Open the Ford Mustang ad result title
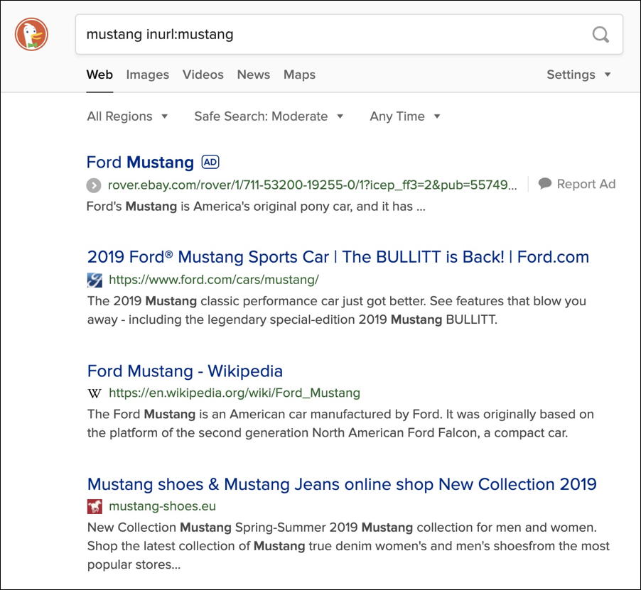Image resolution: width=641 pixels, height=590 pixels. 140,162
